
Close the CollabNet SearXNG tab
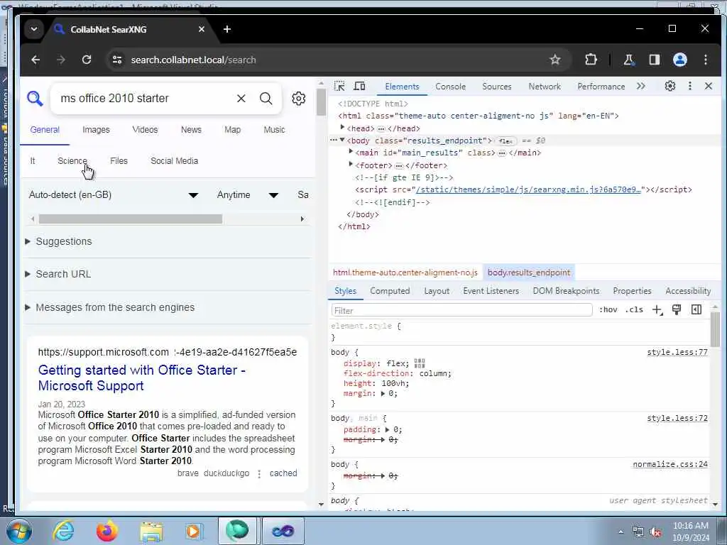coord(201,29)
